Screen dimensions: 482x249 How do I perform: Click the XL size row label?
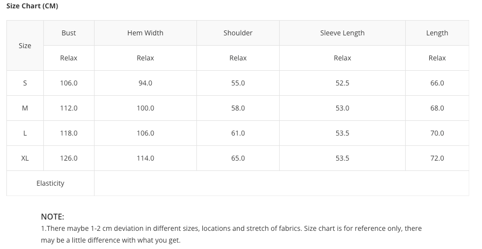tap(25, 158)
